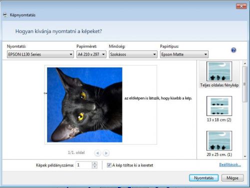Image resolution: width=250 pixels, height=188 pixels.
Task: Open the Beállítások... link
Action: point(230,164)
